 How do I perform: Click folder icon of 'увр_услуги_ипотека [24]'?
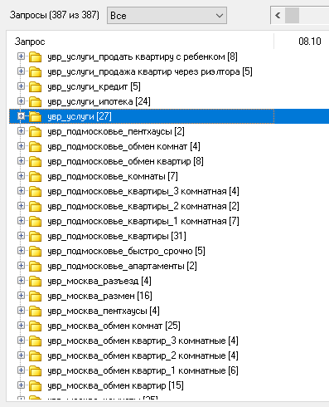pyautogui.click(x=35, y=101)
